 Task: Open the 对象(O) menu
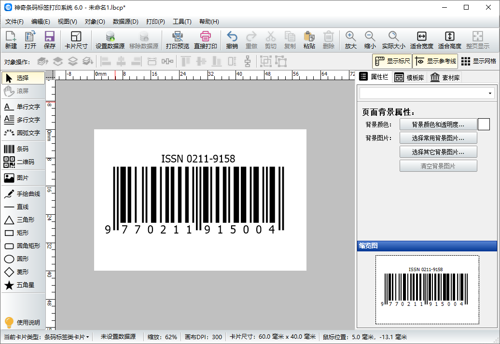coord(95,22)
